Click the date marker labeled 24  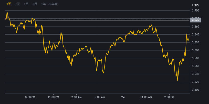pos(123,97)
